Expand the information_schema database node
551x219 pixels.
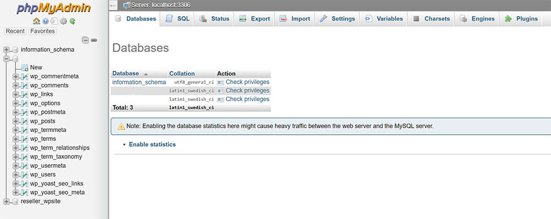click(x=6, y=50)
